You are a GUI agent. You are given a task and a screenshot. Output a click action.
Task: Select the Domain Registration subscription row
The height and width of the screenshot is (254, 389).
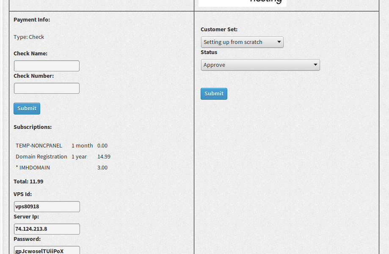click(41, 156)
